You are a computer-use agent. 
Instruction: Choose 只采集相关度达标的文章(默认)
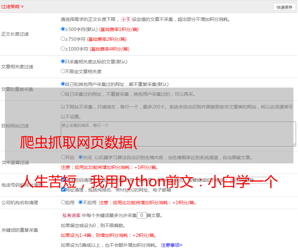coord(63,61)
